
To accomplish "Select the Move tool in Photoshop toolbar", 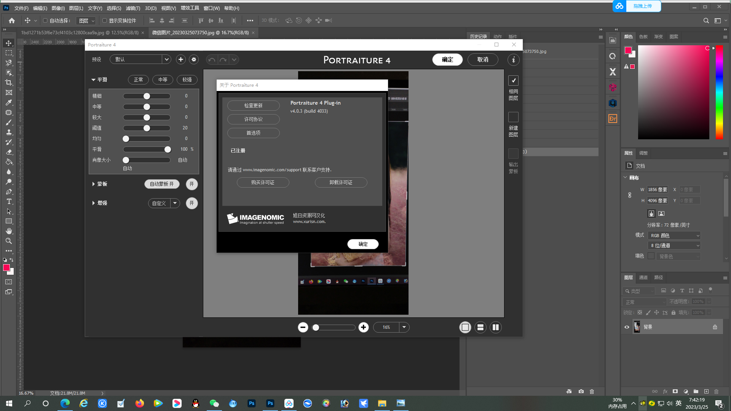I will point(9,43).
